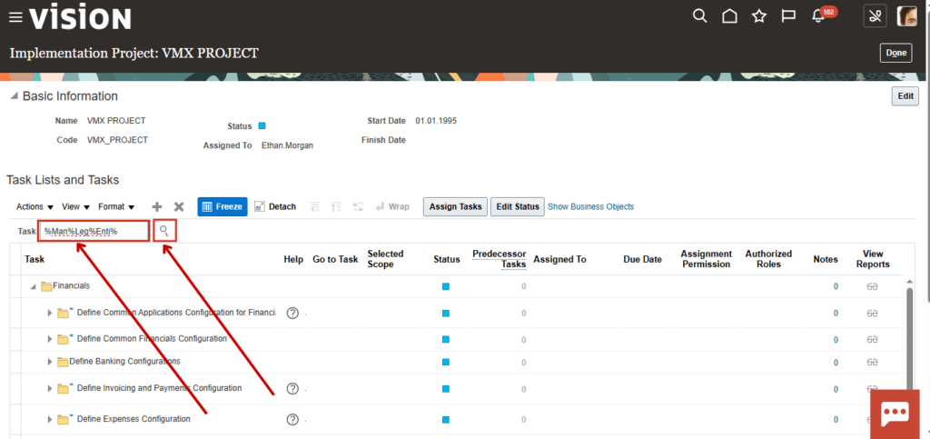The image size is (930, 439).
Task: Click the task search magnifier button
Action: point(165,231)
